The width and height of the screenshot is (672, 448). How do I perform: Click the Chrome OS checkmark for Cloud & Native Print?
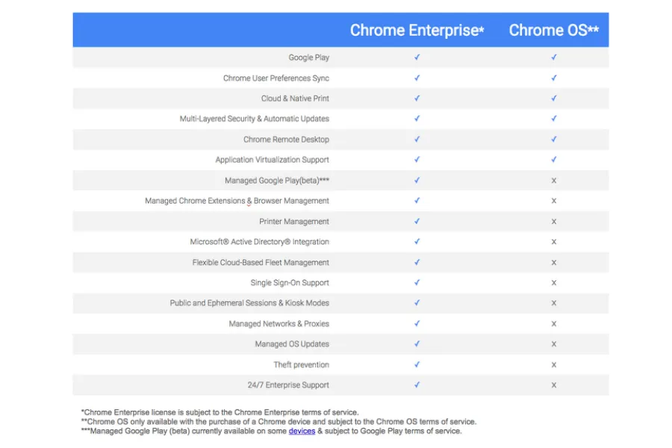[553, 99]
